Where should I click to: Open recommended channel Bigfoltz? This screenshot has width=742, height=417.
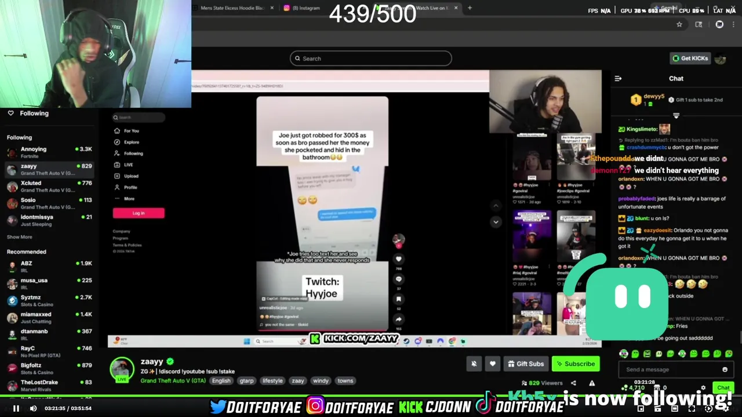[50, 368]
